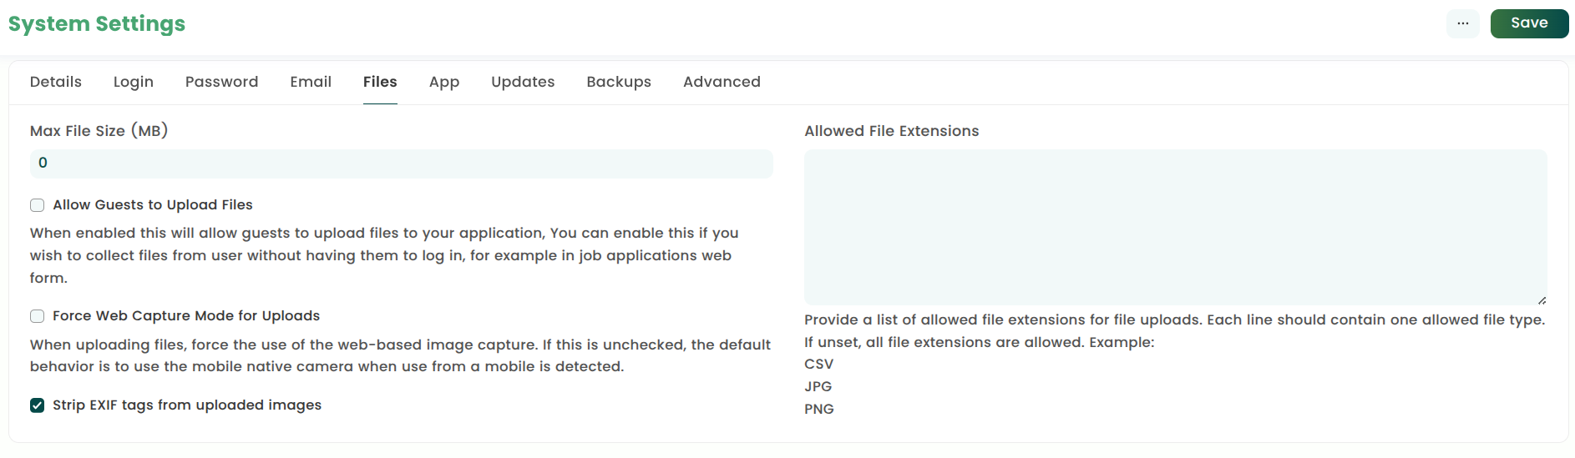The image size is (1575, 458).
Task: Select the Email tab
Action: (311, 82)
